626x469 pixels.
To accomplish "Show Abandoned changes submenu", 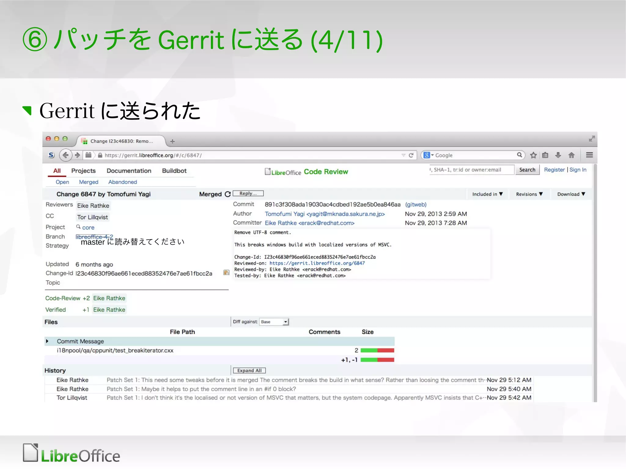I will (x=123, y=182).
